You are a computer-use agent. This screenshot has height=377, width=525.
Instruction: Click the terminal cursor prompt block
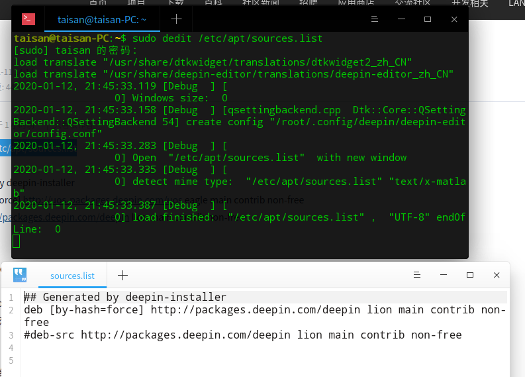pos(16,241)
